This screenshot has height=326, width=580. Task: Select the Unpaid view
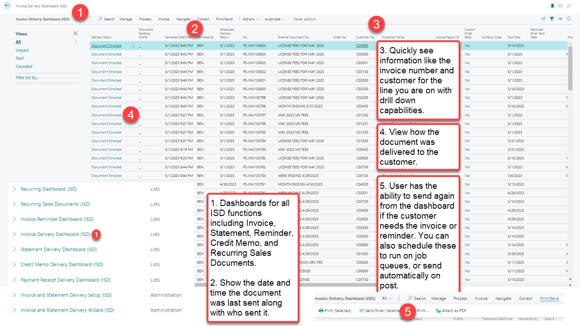tap(22, 50)
